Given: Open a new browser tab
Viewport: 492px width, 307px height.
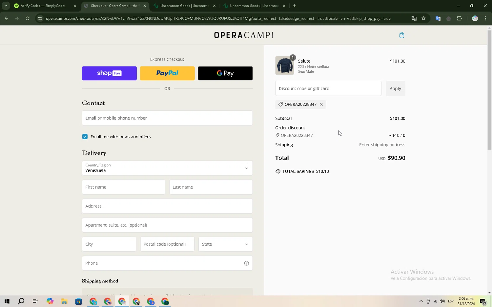Looking at the screenshot, I should point(295,6).
